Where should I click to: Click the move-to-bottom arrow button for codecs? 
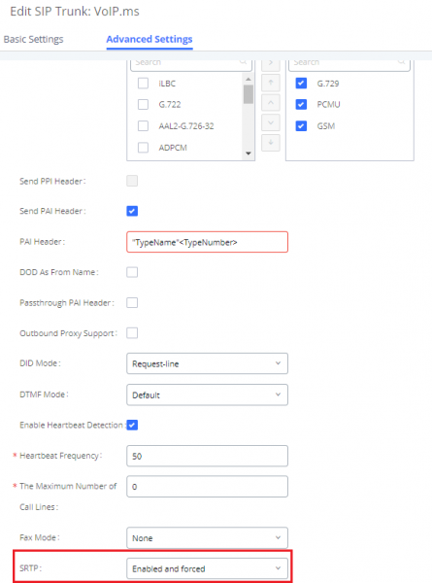pyautogui.click(x=271, y=143)
